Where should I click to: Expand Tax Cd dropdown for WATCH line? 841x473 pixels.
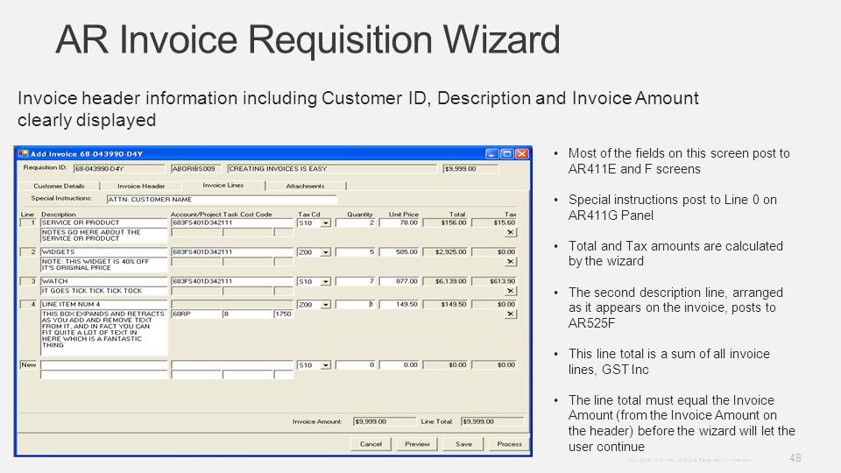pyautogui.click(x=326, y=281)
